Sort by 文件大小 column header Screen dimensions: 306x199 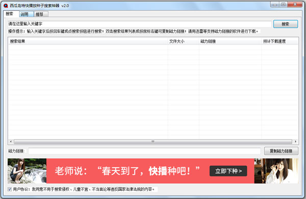click(x=183, y=41)
